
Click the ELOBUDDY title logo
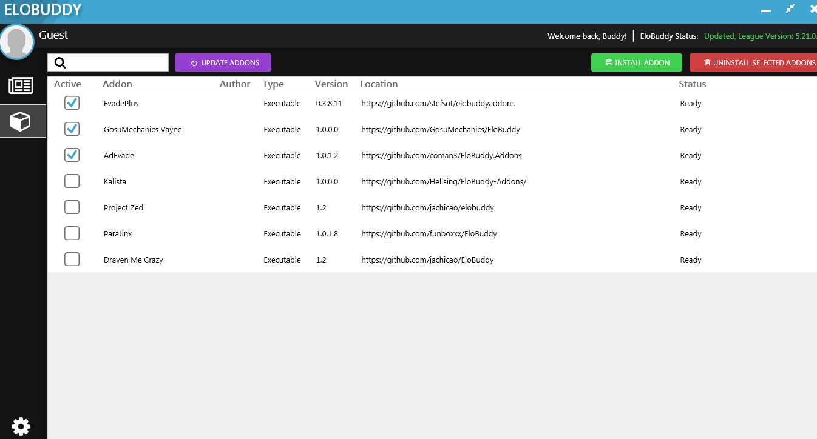[x=43, y=10]
